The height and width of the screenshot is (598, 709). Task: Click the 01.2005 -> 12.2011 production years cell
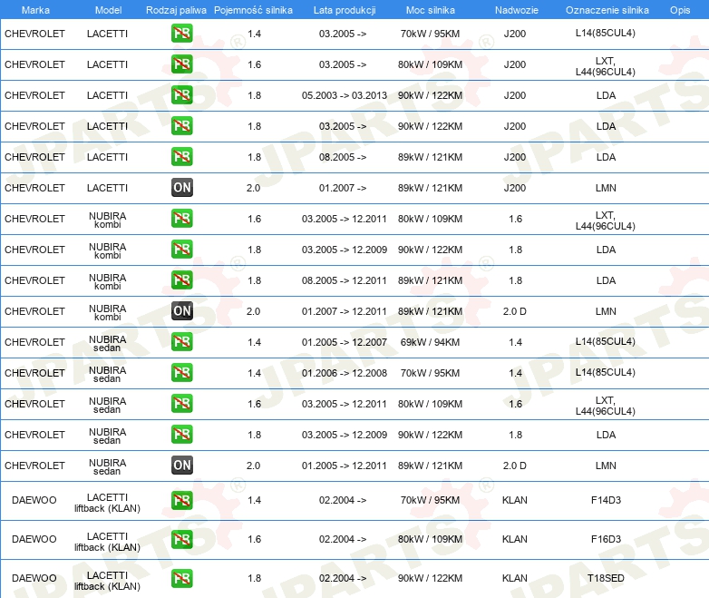(345, 466)
